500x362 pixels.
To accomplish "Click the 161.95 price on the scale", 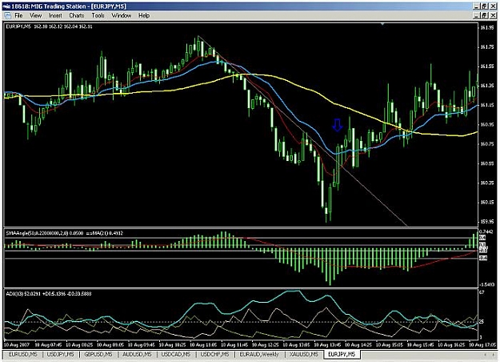I will (486, 28).
